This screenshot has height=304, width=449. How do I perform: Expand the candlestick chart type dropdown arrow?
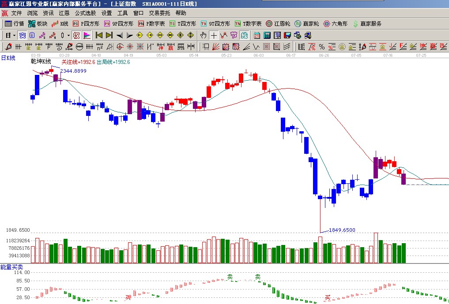click(x=68, y=35)
